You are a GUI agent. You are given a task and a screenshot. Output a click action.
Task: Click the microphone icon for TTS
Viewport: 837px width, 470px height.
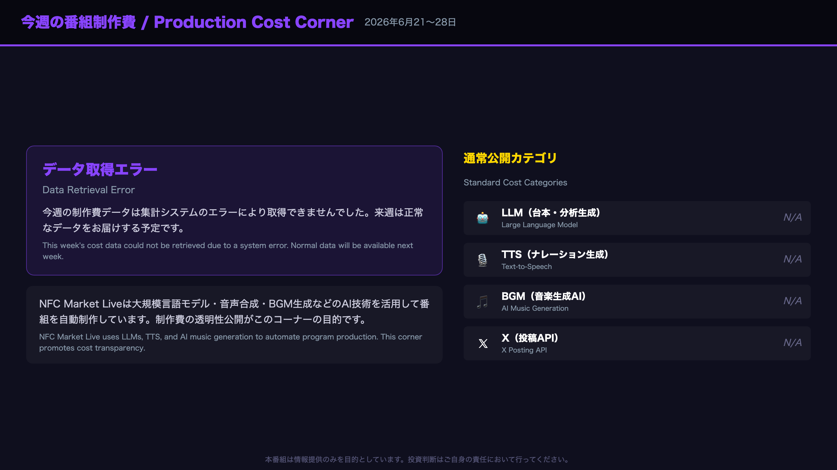483,260
